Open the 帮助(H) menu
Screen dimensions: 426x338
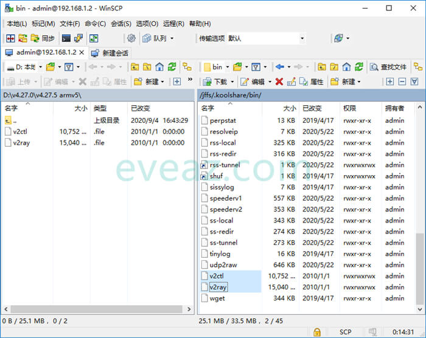pos(200,24)
